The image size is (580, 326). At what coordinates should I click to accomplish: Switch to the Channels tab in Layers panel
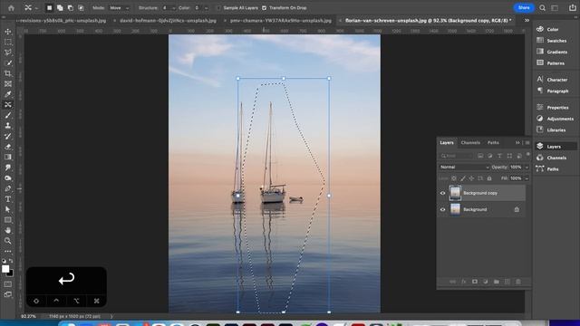(470, 143)
